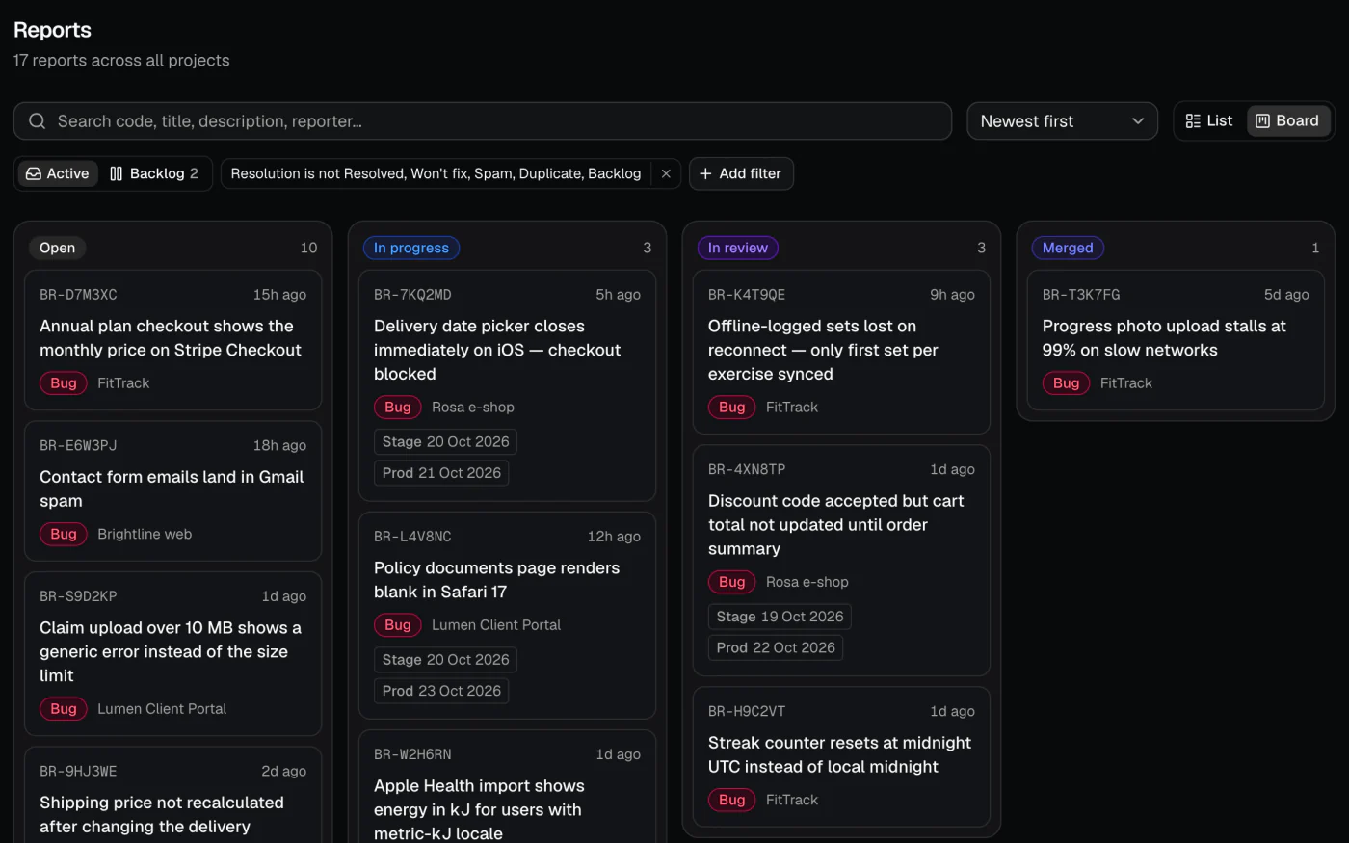Click Bug tag on BR-D7M3XC card
The width and height of the screenshot is (1349, 843).
click(64, 383)
